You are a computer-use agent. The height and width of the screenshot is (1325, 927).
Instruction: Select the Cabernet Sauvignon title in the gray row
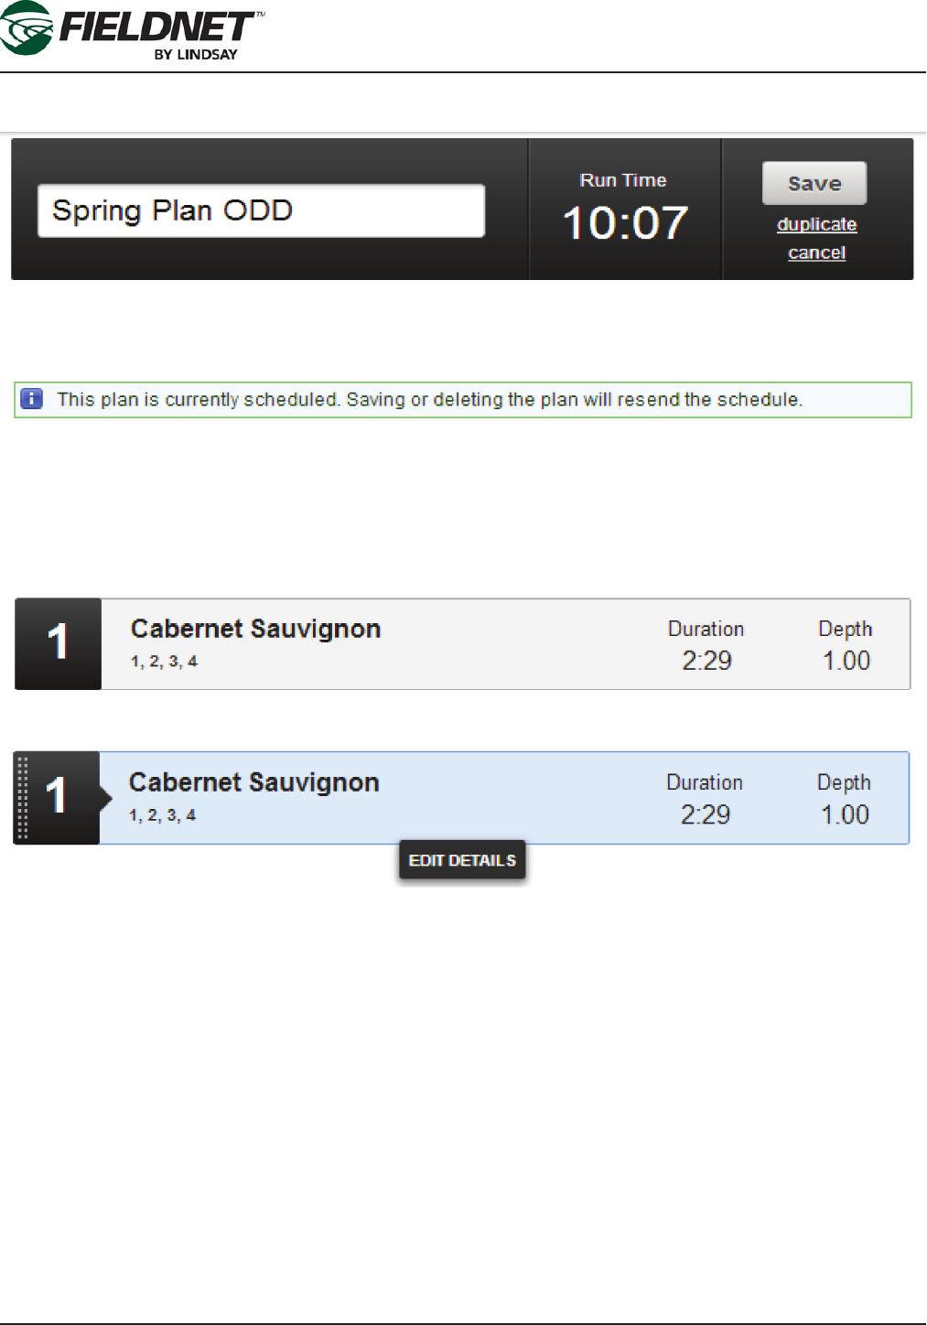click(x=255, y=629)
